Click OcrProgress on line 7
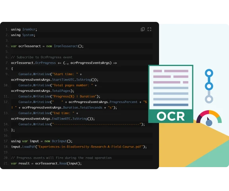229x191 pixels. 45,63
